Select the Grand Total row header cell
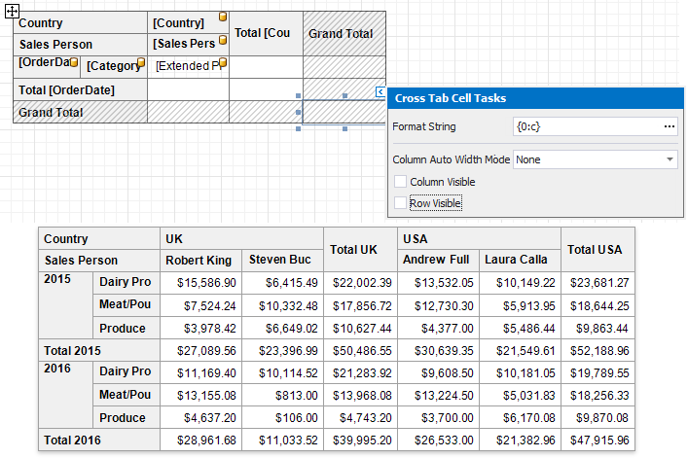Screen dimensions: 688x458 pos(80,112)
